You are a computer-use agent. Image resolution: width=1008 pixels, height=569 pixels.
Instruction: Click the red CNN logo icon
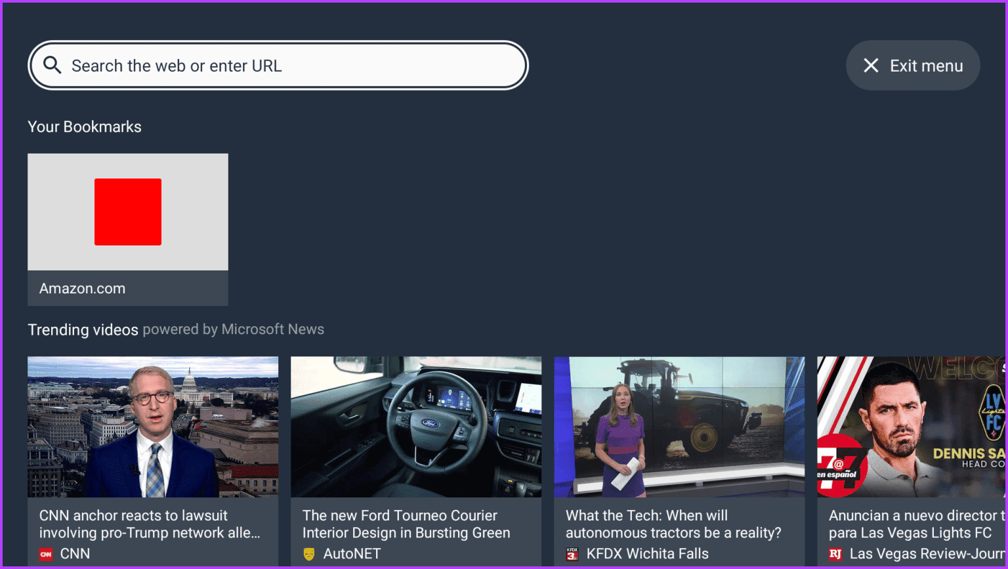pos(46,554)
